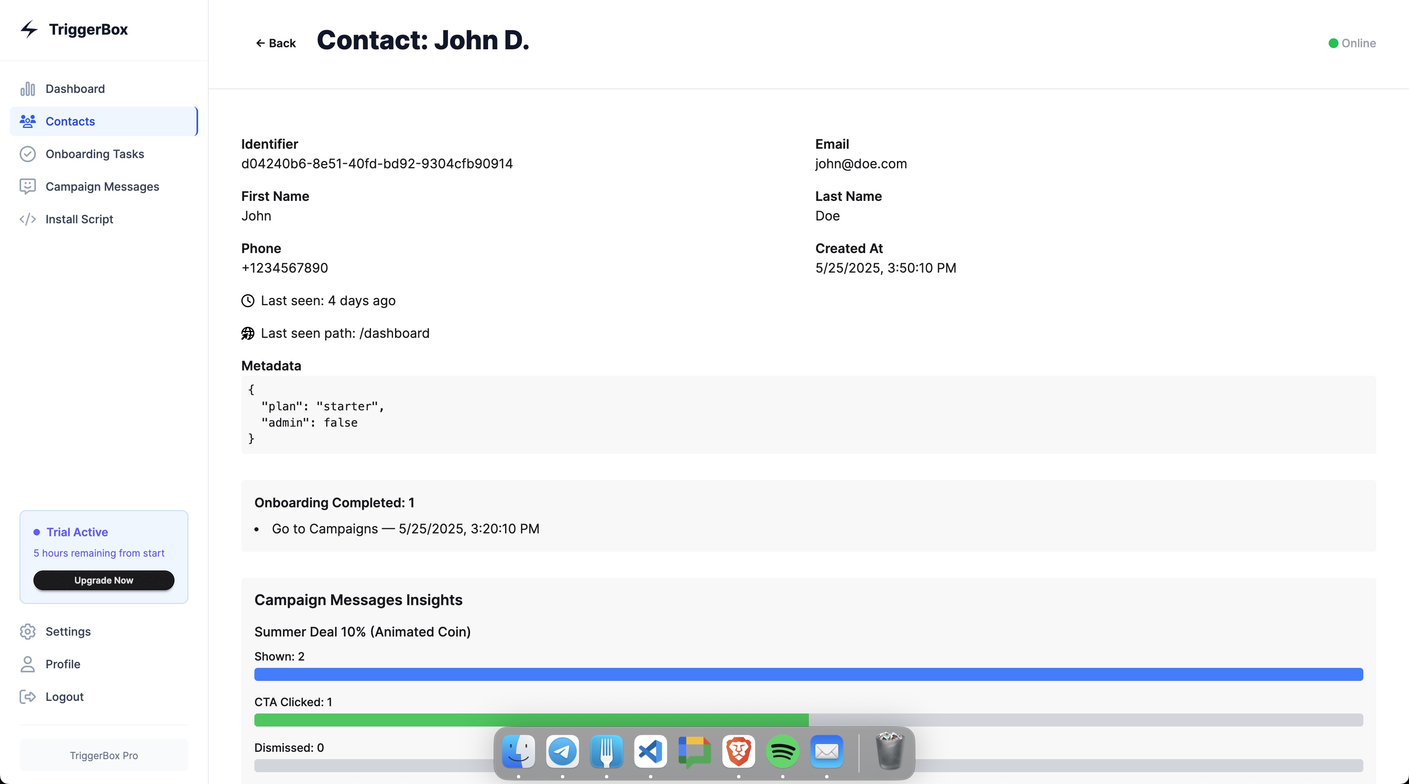Open Onboarding Tasks checkmark icon
Screen dimensions: 1409x784
click(x=27, y=154)
